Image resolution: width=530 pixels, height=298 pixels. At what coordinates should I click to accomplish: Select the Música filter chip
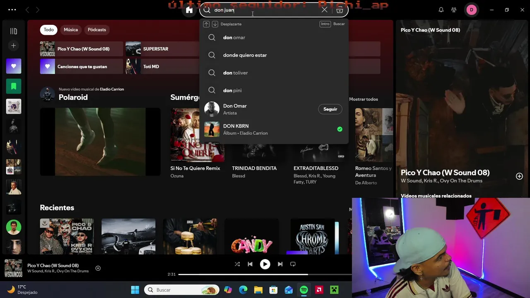(x=71, y=30)
